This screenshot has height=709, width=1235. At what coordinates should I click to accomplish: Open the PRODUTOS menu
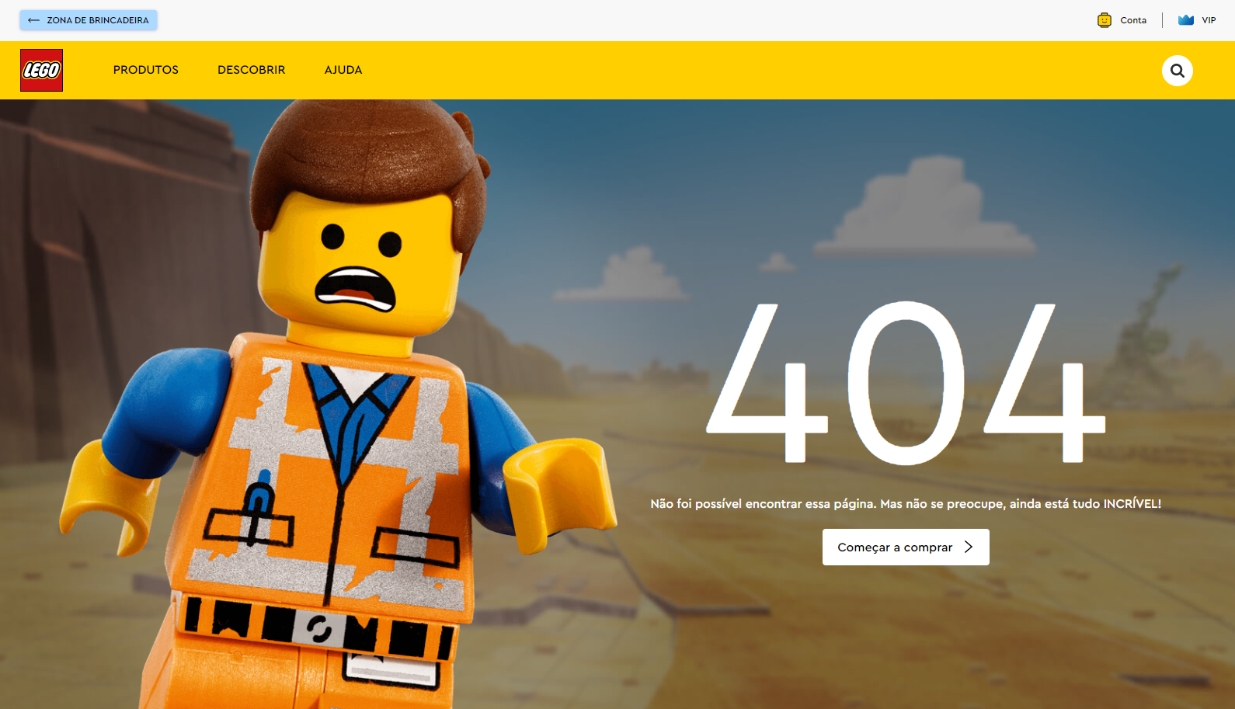click(x=146, y=70)
